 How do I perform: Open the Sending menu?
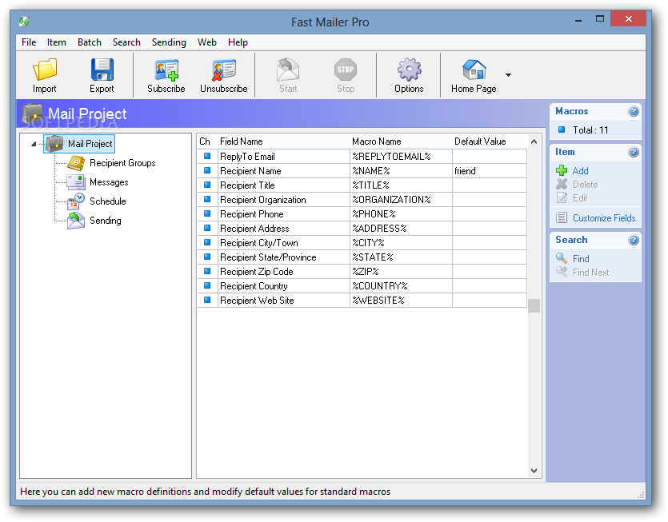tap(169, 42)
